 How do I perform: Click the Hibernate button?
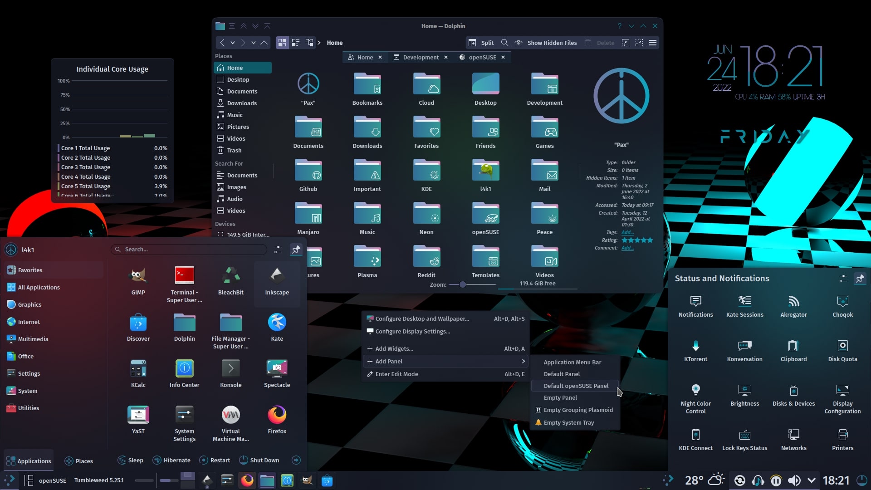[x=171, y=460]
